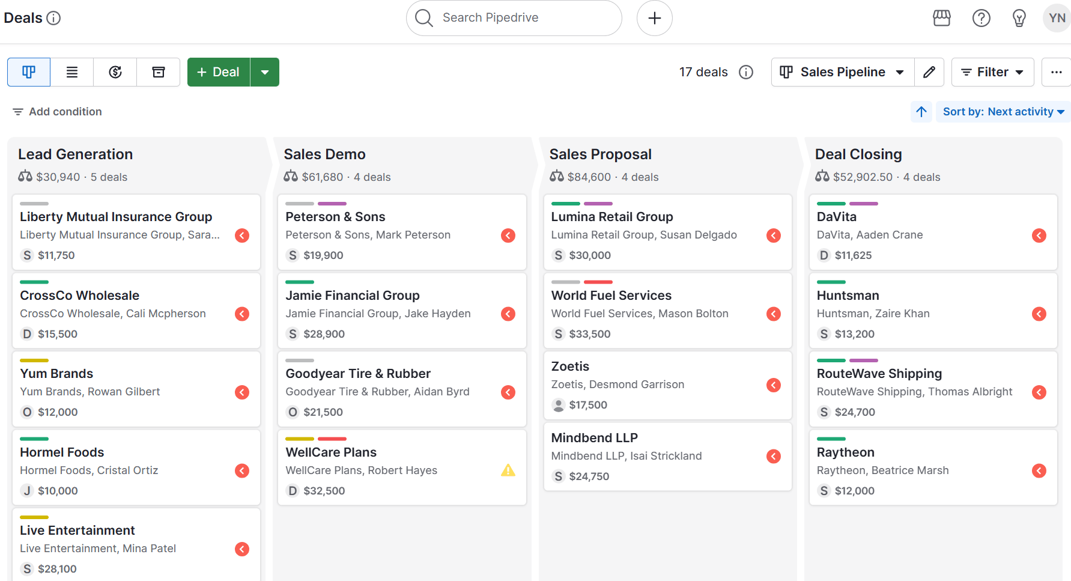Click overdue activity icon on CrossCo Wholesale
Image resolution: width=1071 pixels, height=581 pixels.
242,314
